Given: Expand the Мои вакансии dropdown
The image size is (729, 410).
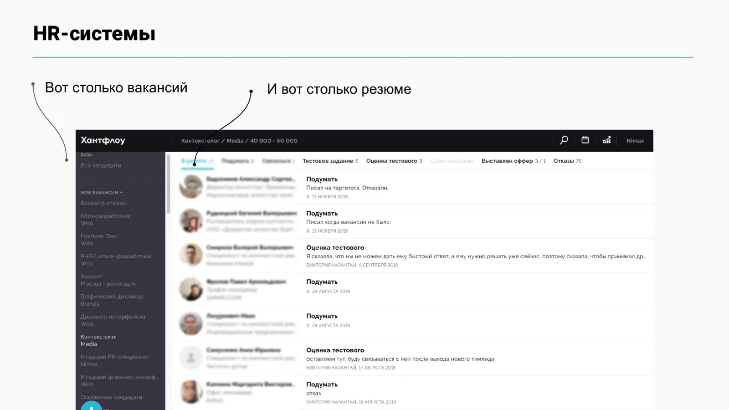Looking at the screenshot, I should 102,193.
